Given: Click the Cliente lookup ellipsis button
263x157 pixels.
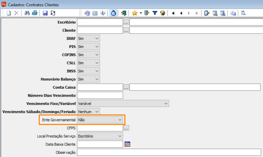Looking at the screenshot, I should click(x=126, y=30).
